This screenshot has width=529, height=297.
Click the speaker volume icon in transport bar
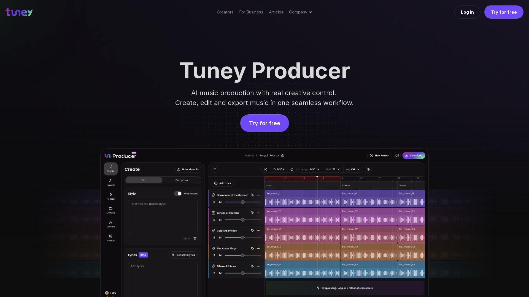coord(368,169)
